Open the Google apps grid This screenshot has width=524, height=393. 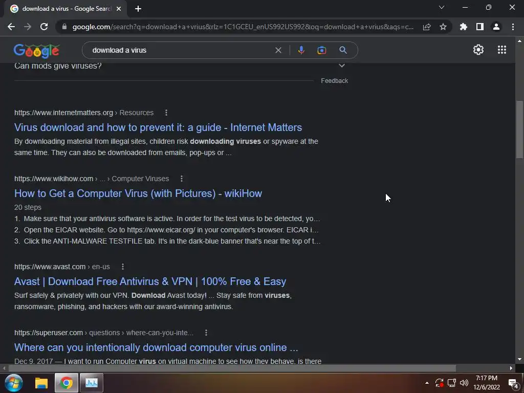point(502,50)
